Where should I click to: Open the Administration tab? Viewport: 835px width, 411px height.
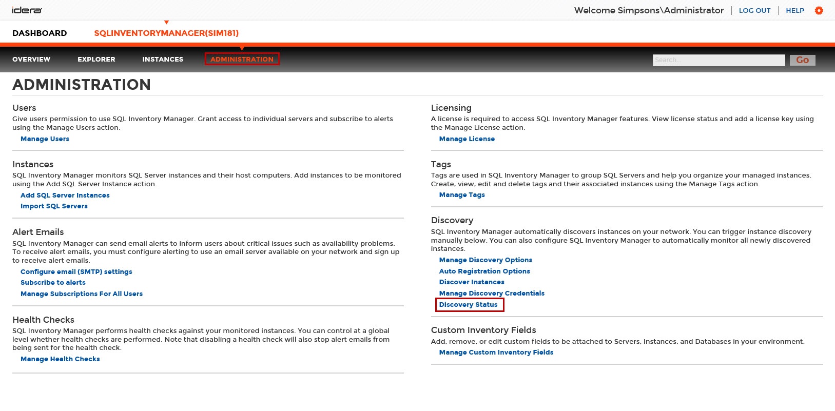[242, 59]
